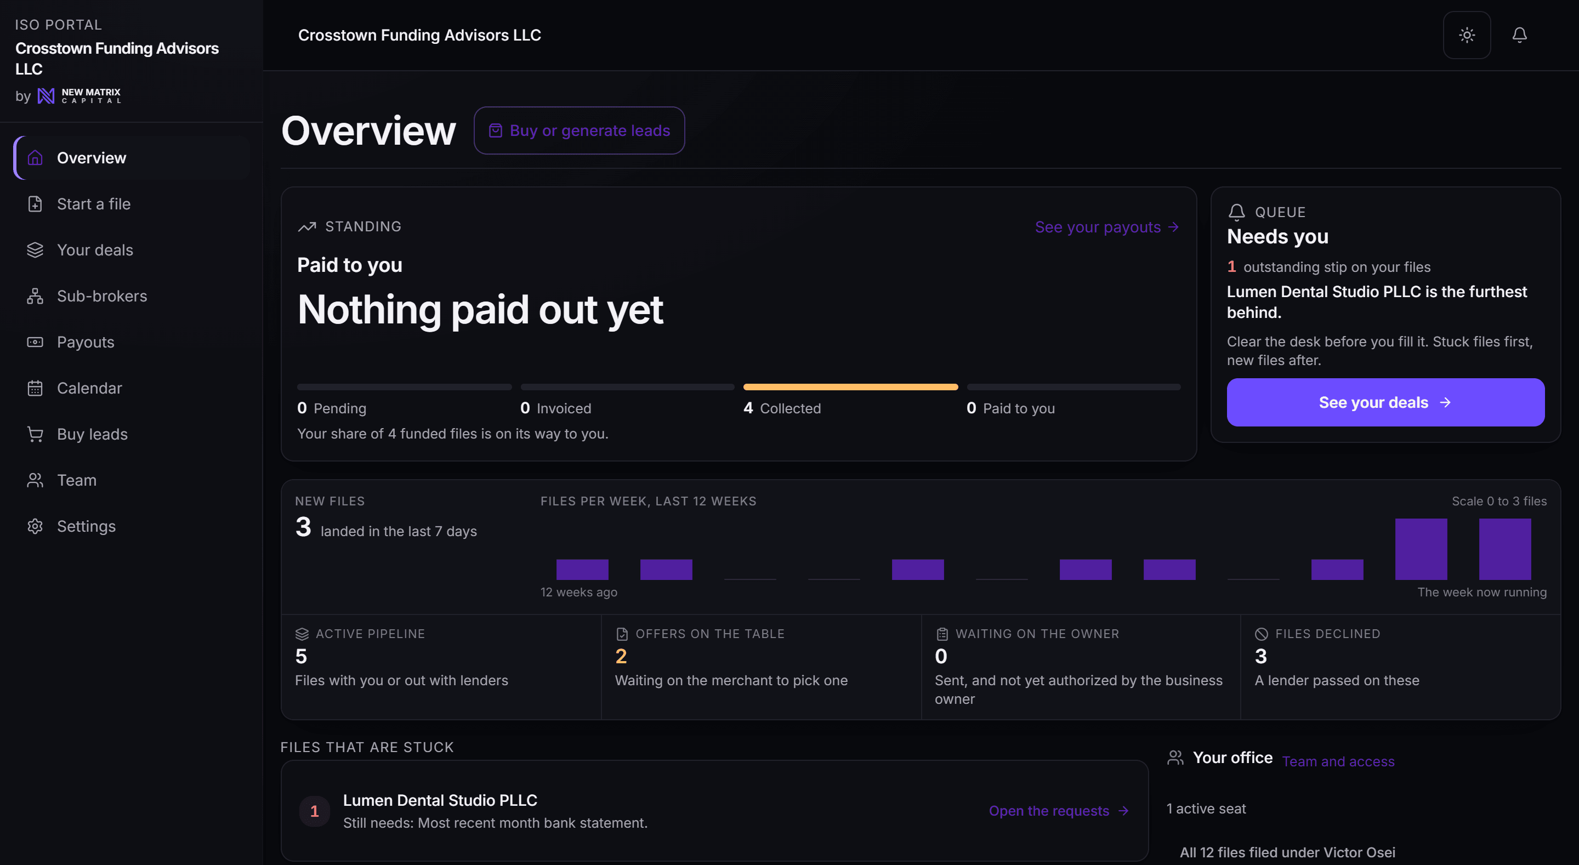1579x865 pixels.
Task: Click the first bar, 12 weeks ago
Action: [x=582, y=569]
